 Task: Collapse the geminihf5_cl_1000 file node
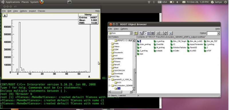point(109,80)
